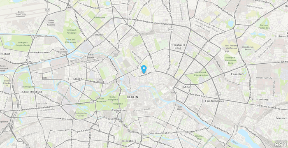The height and width of the screenshot is (148, 288).
Task: Select the B1 shield beside Frankfurter Allee
Action: [258, 106]
